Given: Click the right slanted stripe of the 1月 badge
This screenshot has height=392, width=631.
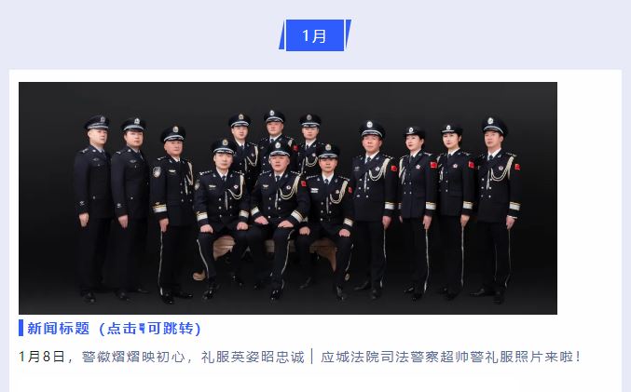Looking at the screenshot, I should tap(348, 35).
